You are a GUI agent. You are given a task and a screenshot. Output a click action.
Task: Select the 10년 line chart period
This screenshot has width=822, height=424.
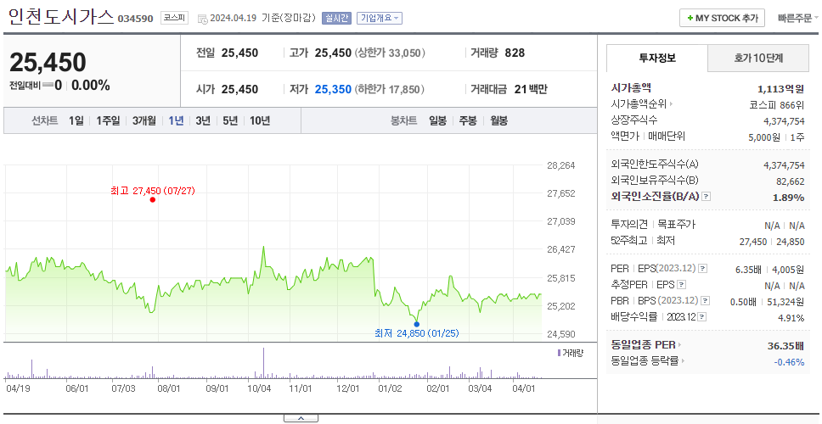click(260, 121)
